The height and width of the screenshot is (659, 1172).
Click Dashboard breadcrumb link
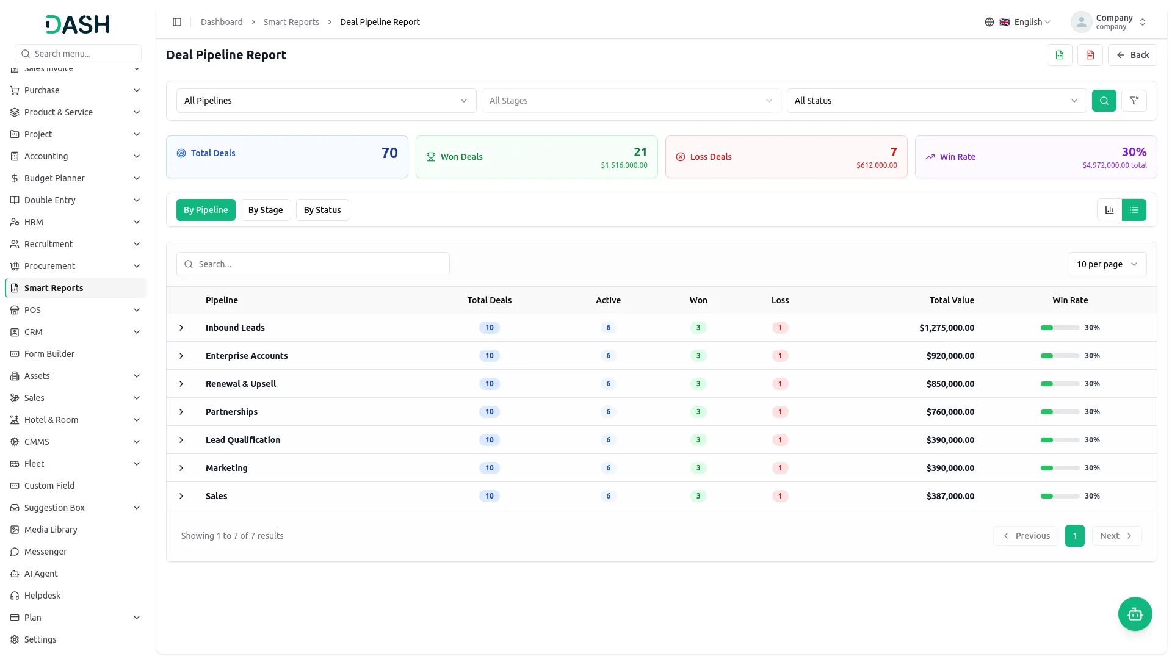[222, 22]
